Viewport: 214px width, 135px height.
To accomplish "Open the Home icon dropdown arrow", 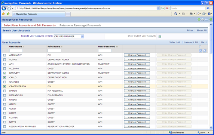I will pyautogui.click(x=179, y=14).
